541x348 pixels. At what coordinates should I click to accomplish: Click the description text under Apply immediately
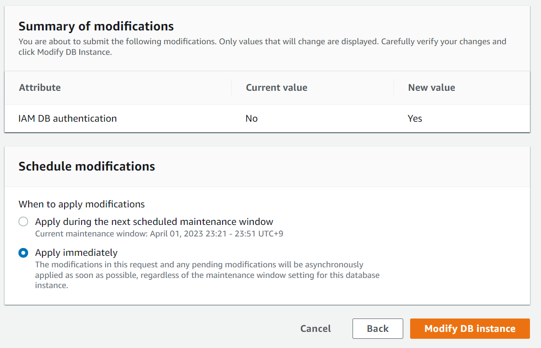(x=207, y=275)
